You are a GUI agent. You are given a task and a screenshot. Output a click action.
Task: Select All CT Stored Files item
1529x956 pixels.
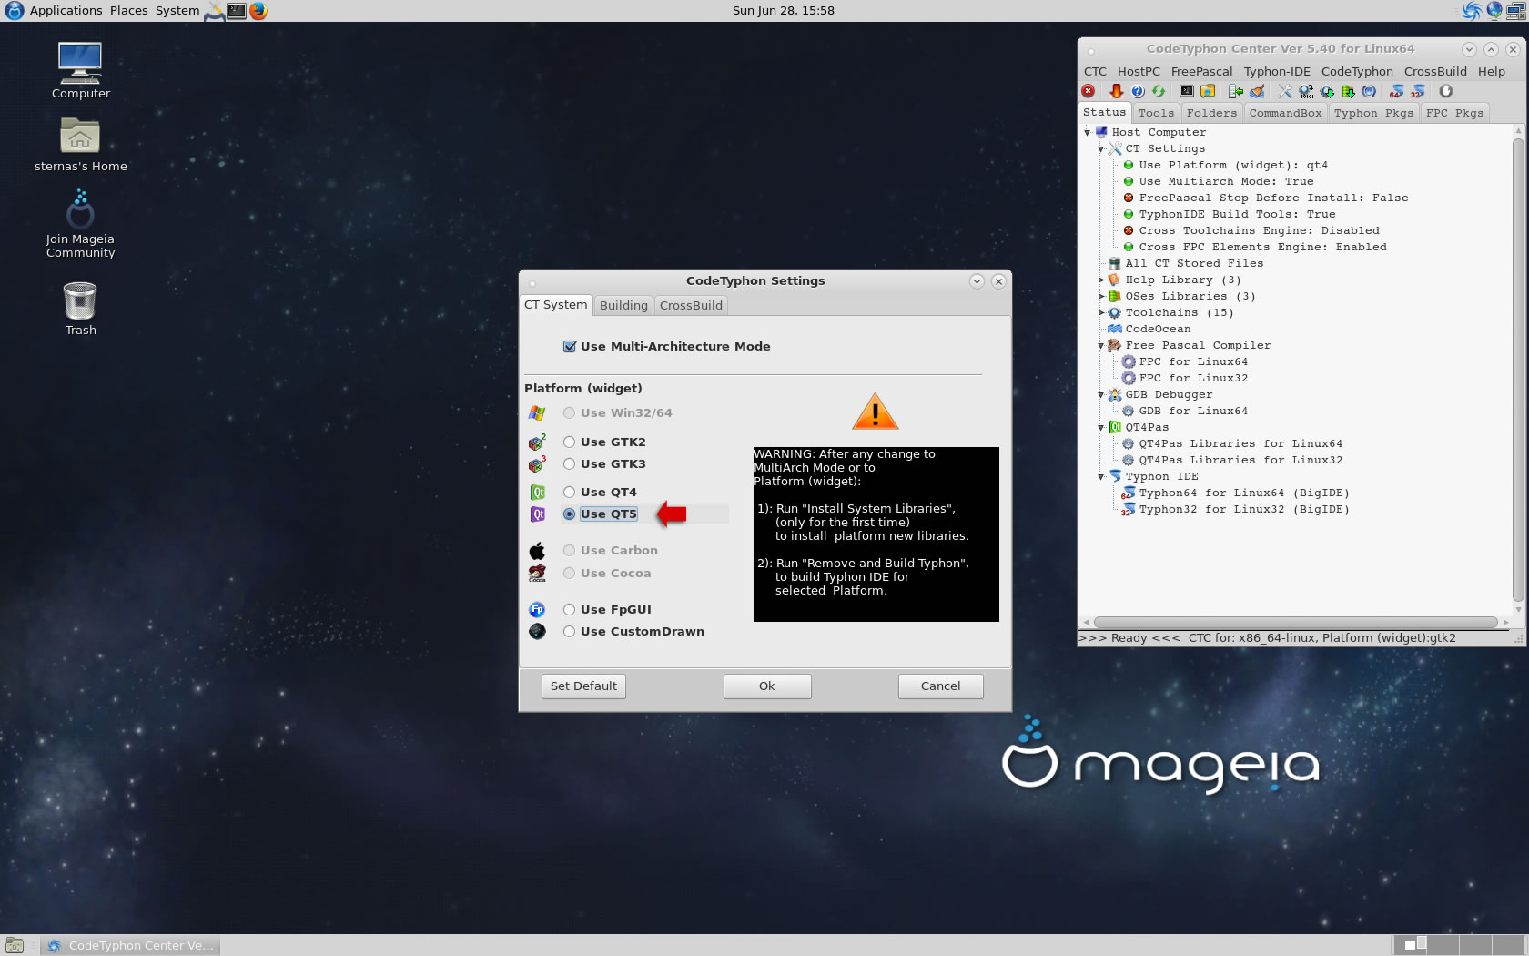pyautogui.click(x=1194, y=263)
